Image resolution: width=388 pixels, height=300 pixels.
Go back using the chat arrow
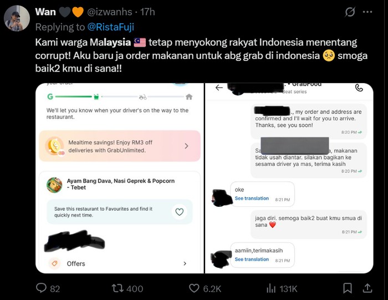click(219, 88)
